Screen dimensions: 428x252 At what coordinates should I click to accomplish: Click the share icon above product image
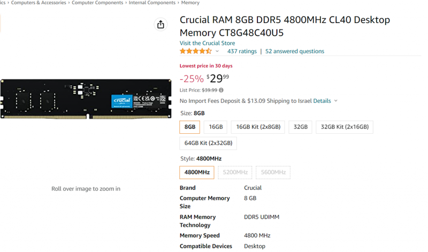click(x=160, y=25)
